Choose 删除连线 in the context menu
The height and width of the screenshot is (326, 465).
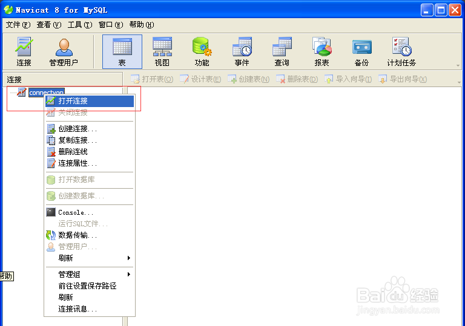pyautogui.click(x=90, y=152)
